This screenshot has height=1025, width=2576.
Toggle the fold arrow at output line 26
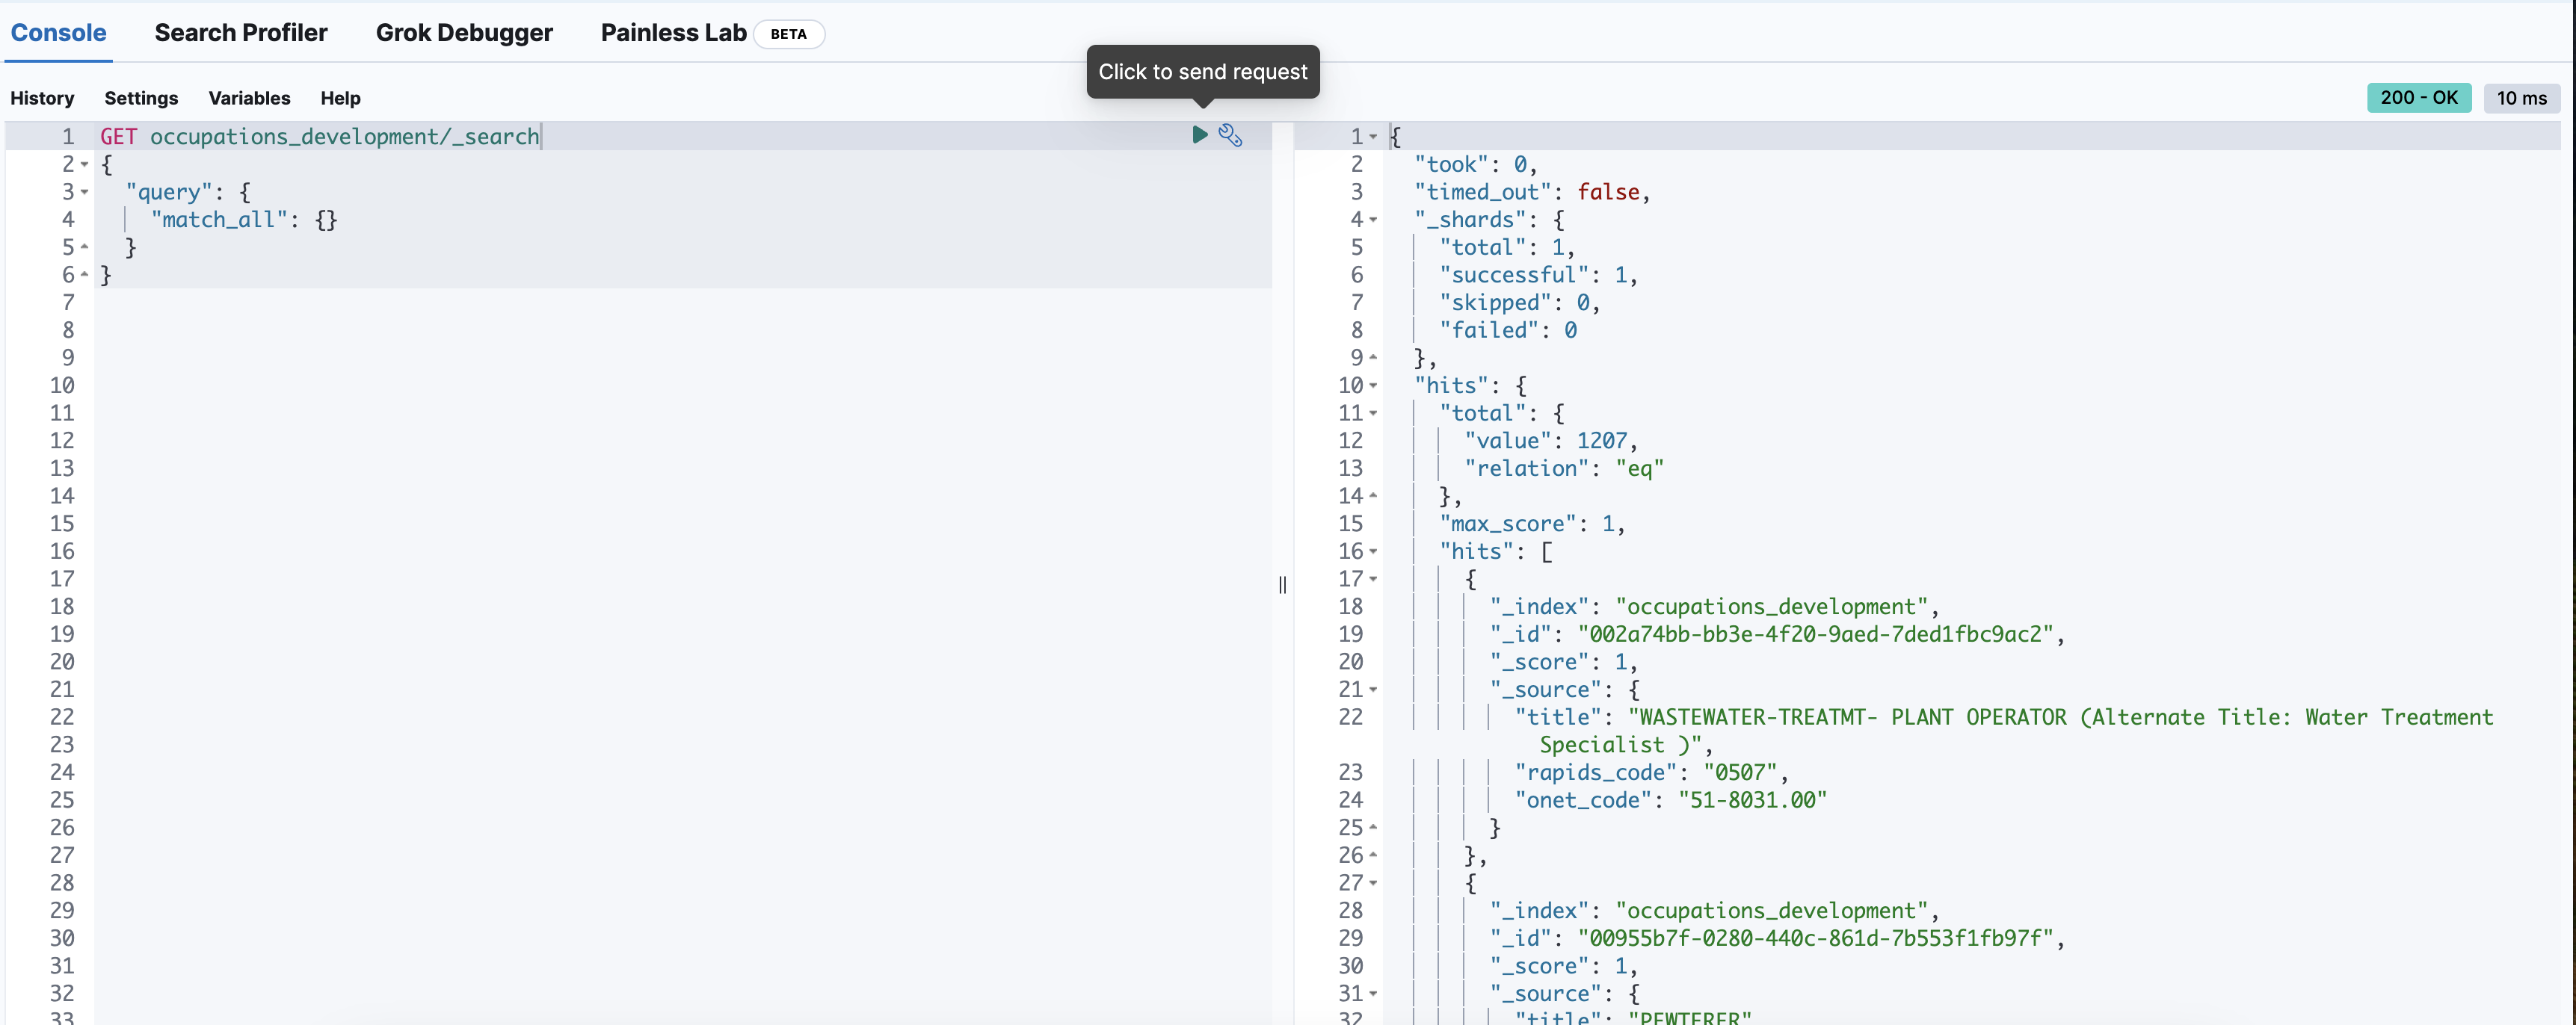point(1373,855)
